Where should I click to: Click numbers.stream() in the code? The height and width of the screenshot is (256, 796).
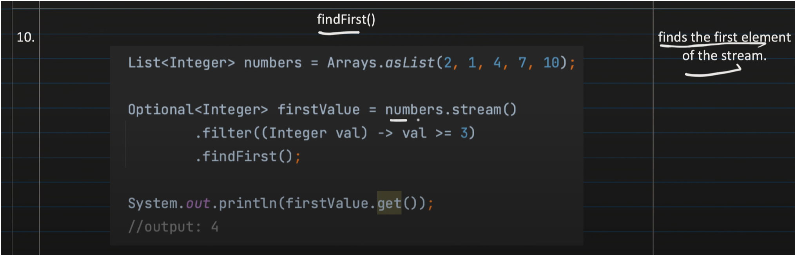tap(451, 109)
